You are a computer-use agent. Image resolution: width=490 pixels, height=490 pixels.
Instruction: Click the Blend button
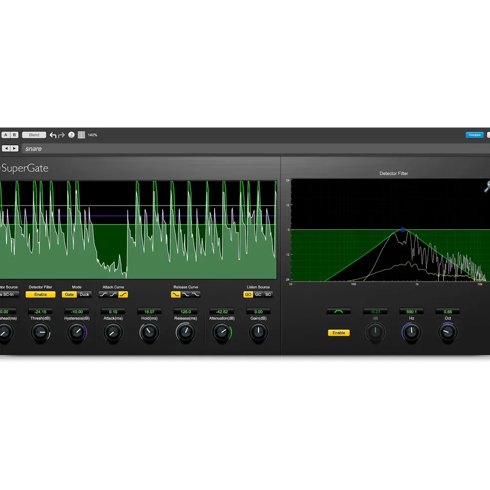point(34,135)
